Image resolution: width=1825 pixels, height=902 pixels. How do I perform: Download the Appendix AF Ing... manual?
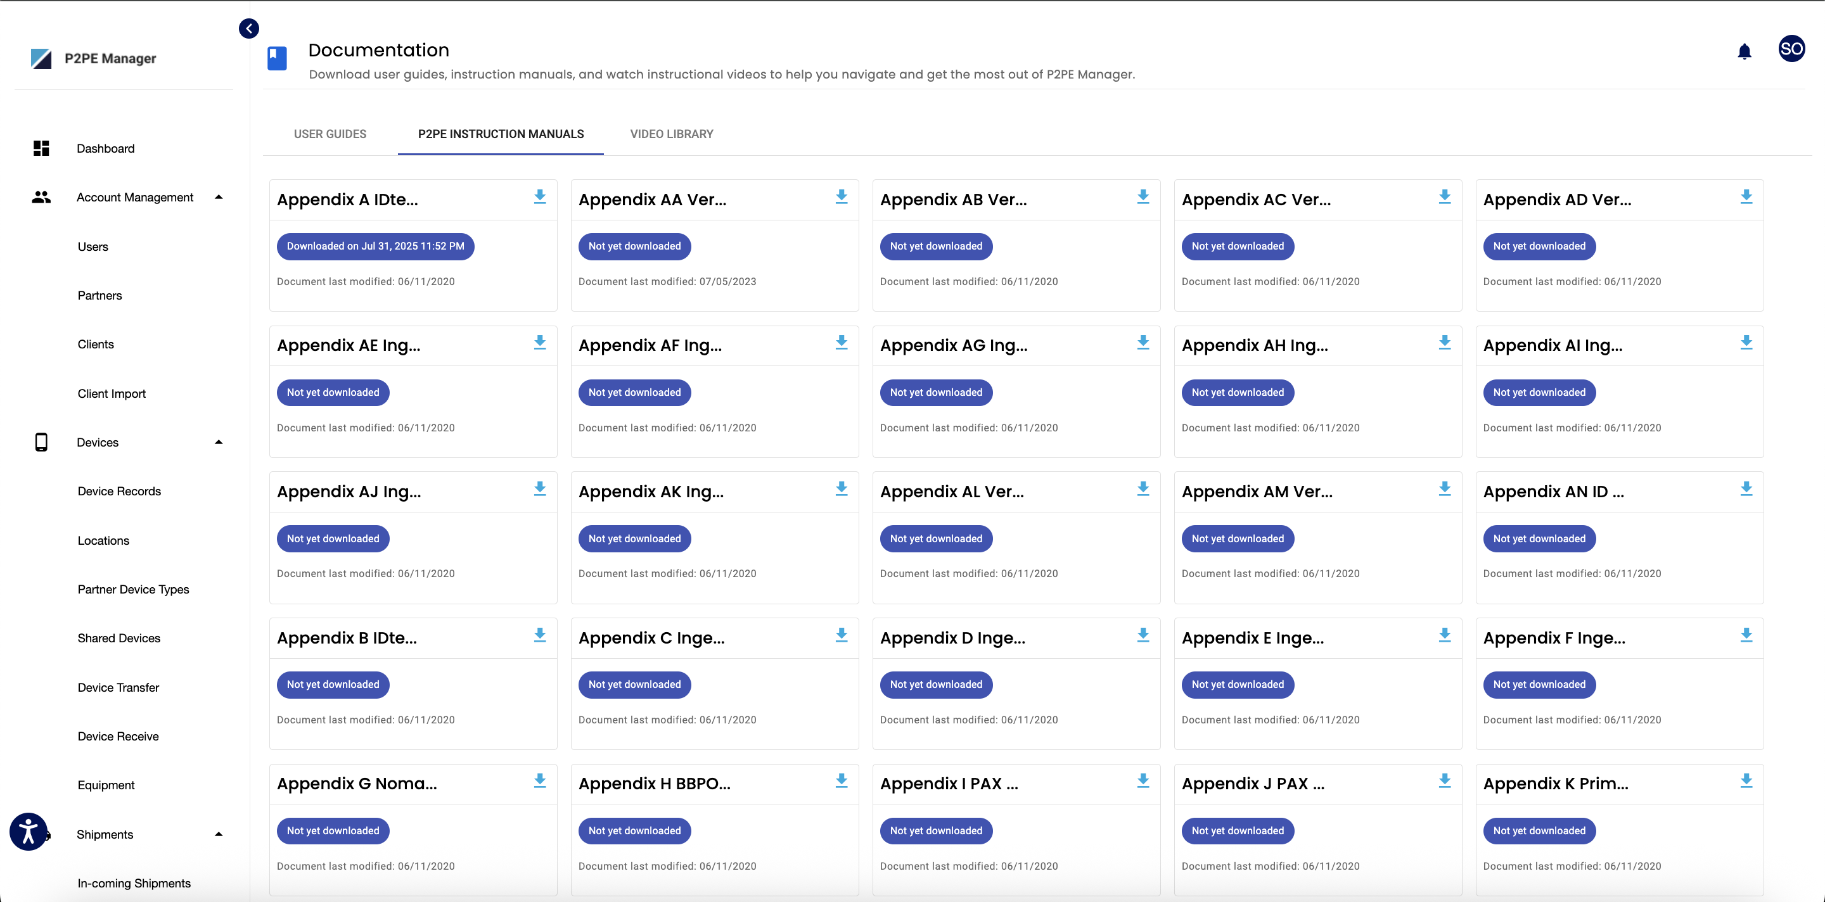point(842,343)
